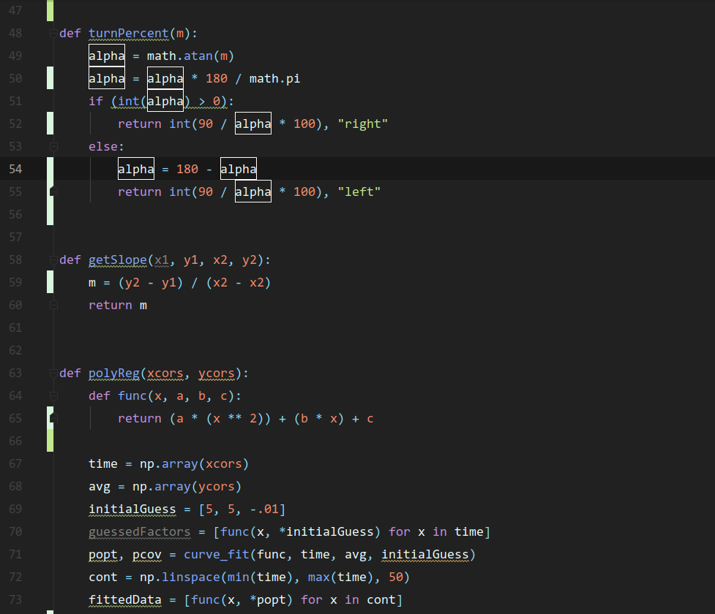Place cursor on the turnPercent function name
Screen dimensions: 715x614
coord(129,33)
